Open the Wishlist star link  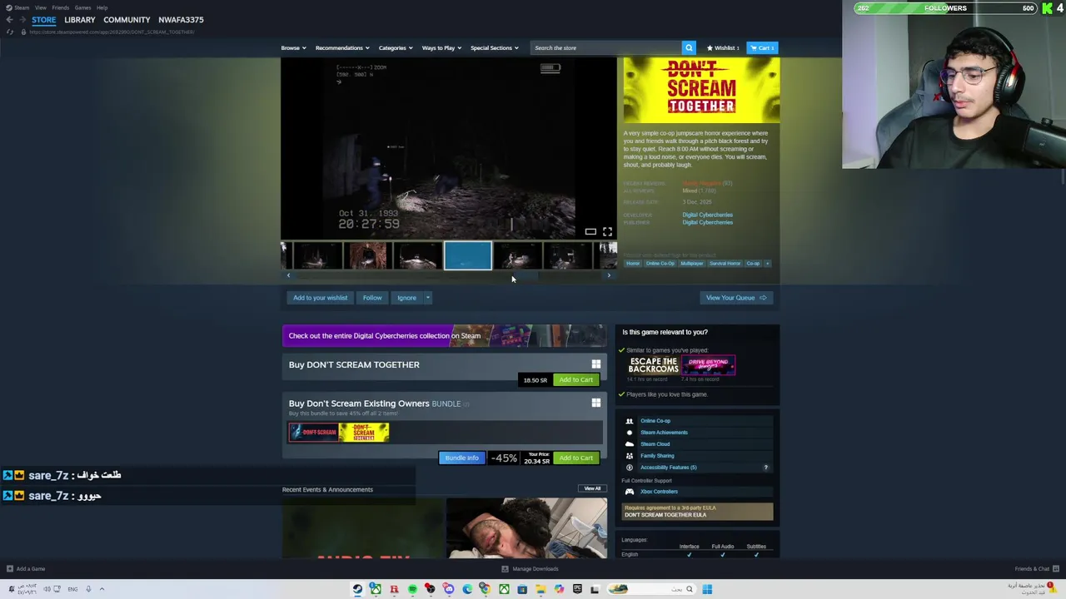point(723,47)
